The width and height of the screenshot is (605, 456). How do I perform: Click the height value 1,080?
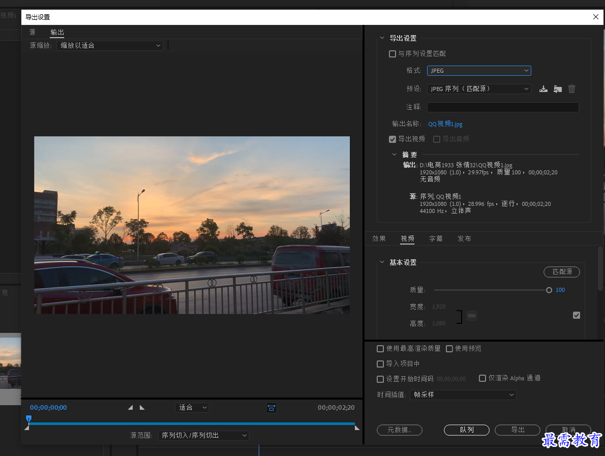[x=439, y=324]
